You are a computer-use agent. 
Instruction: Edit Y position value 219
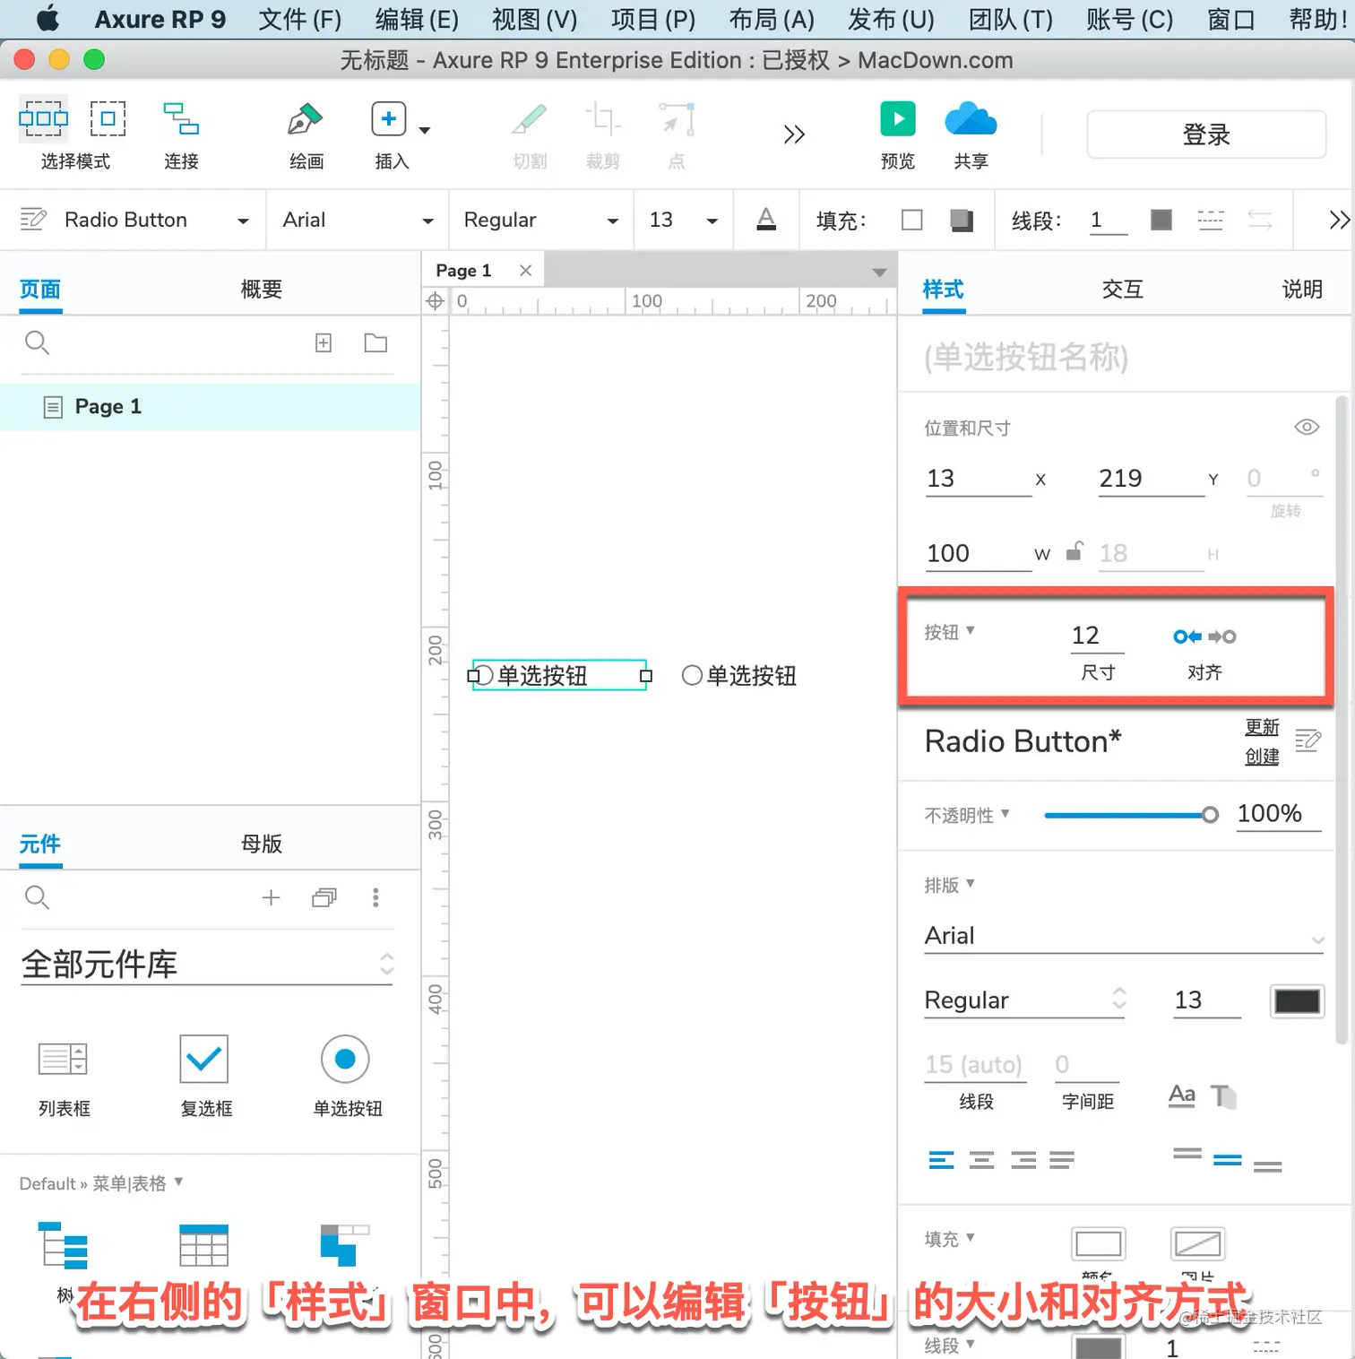pyautogui.click(x=1151, y=479)
